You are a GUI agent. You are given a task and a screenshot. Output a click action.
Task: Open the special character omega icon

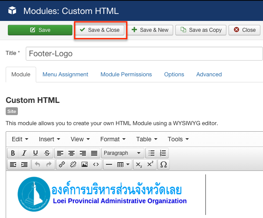click(164, 165)
